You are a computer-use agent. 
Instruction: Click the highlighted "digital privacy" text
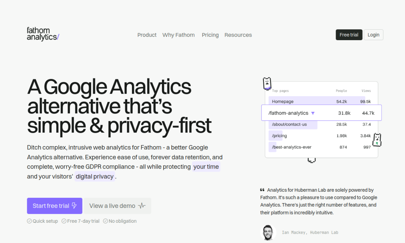pyautogui.click(x=95, y=177)
